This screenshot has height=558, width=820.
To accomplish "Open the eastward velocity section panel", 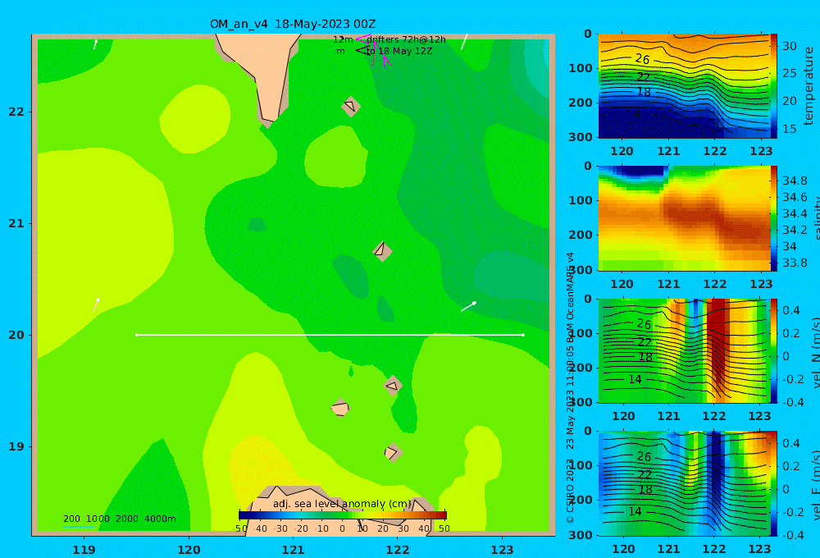I will (x=684, y=483).
